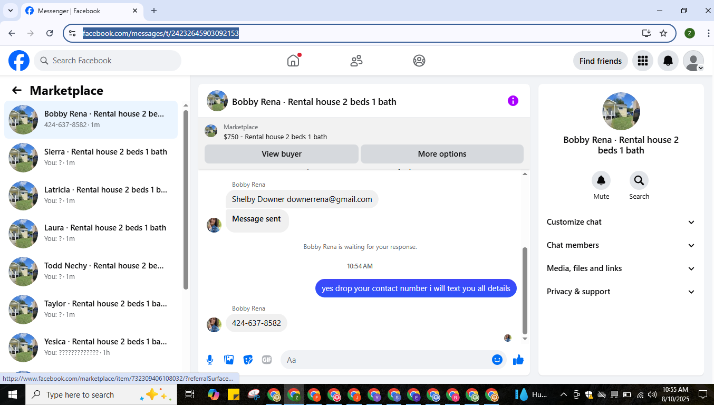
Task: Click the Shelby Downer email message
Action: (x=302, y=199)
